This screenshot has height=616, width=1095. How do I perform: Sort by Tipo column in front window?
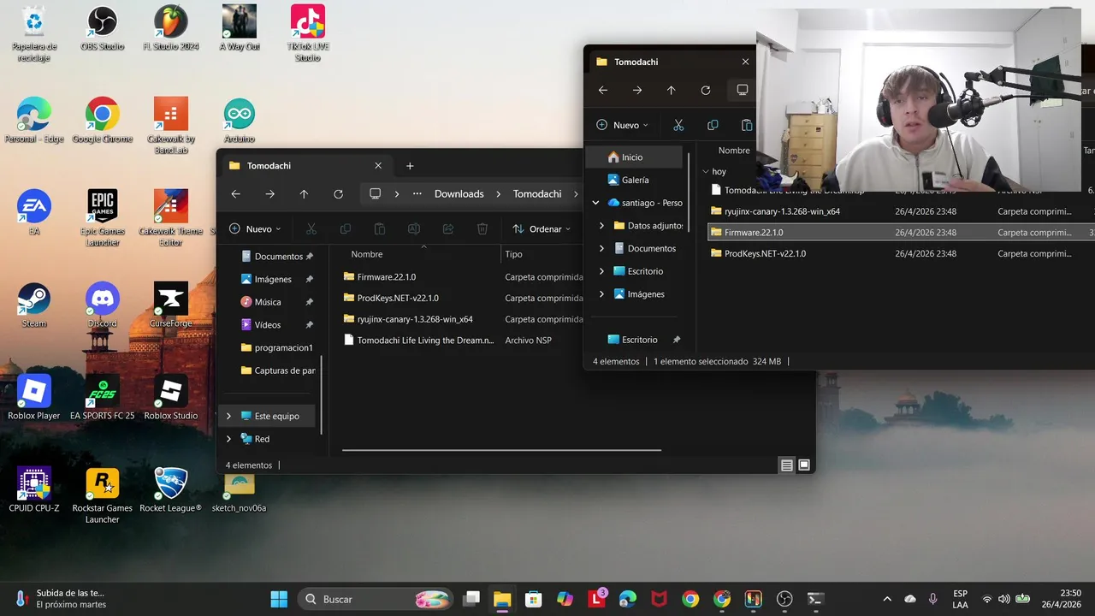click(x=513, y=254)
